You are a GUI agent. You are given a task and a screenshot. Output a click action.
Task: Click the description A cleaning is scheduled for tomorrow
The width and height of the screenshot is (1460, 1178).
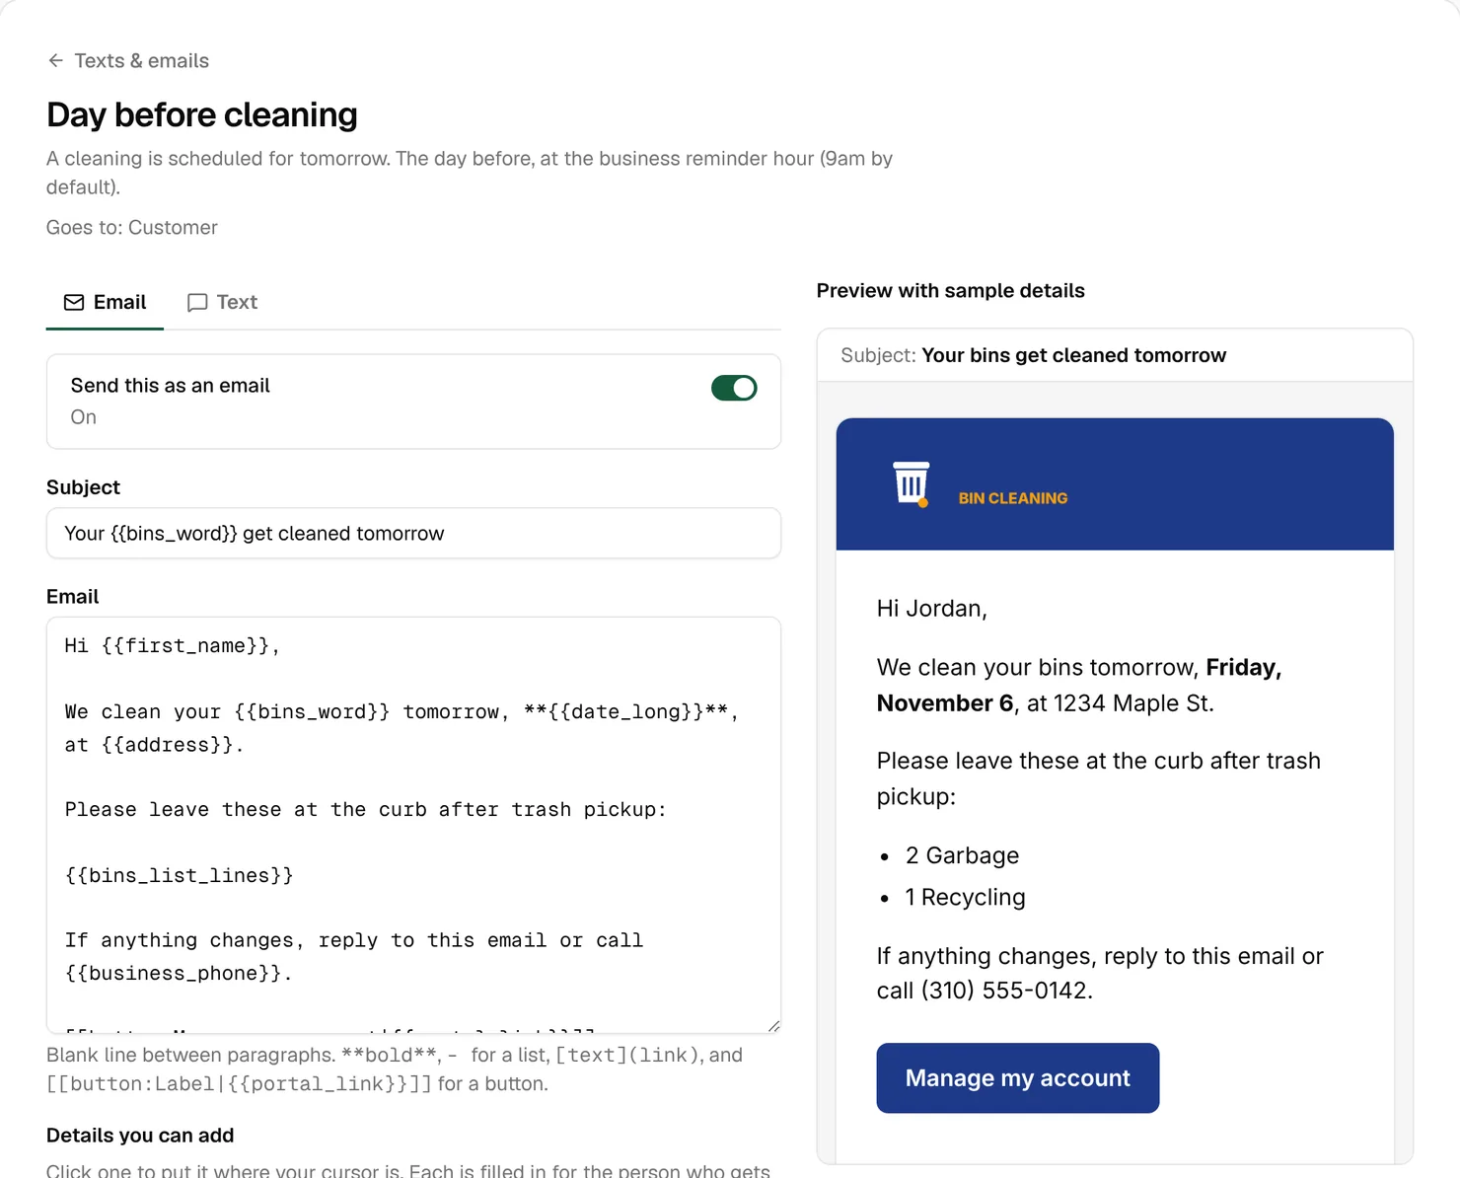470,173
